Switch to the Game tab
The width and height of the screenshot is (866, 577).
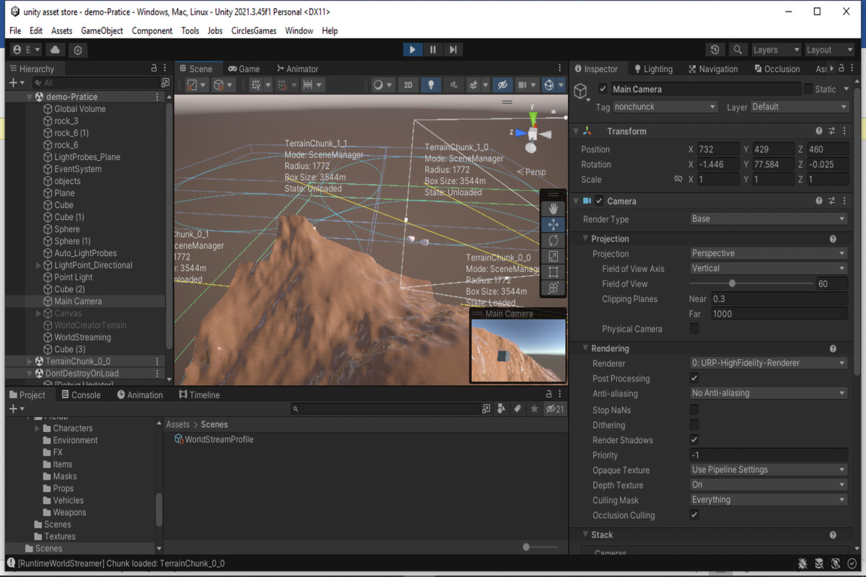coord(244,69)
